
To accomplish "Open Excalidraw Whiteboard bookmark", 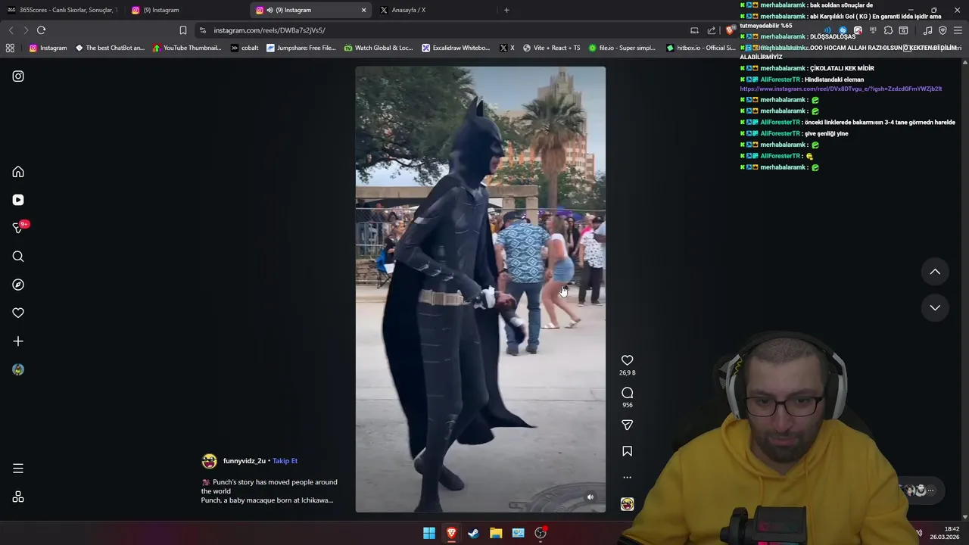I will tap(456, 48).
